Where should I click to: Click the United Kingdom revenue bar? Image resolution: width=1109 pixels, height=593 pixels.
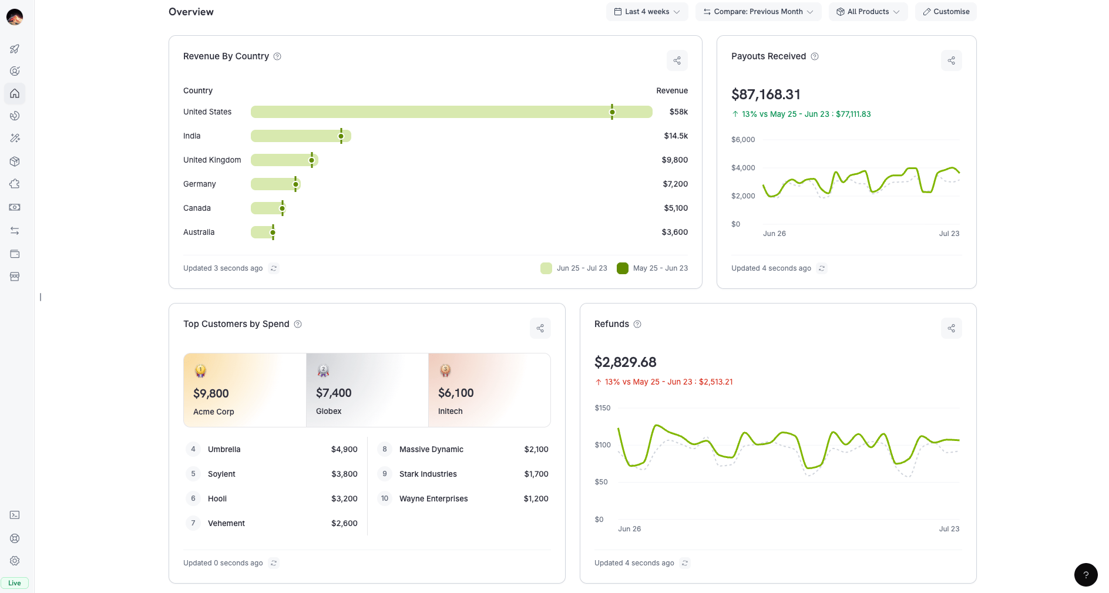pos(284,160)
